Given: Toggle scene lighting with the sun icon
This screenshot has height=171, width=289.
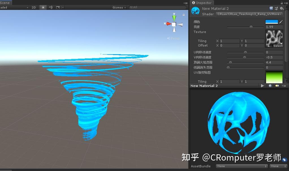Looking at the screenshot, I should pyautogui.click(x=42, y=8).
